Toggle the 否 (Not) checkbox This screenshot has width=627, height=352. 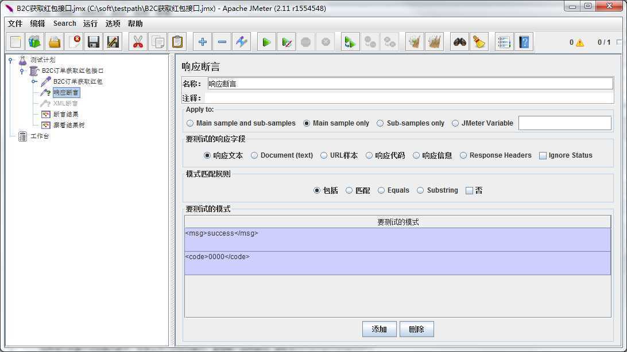470,191
